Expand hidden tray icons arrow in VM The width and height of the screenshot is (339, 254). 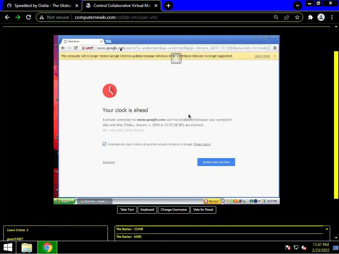223,201
